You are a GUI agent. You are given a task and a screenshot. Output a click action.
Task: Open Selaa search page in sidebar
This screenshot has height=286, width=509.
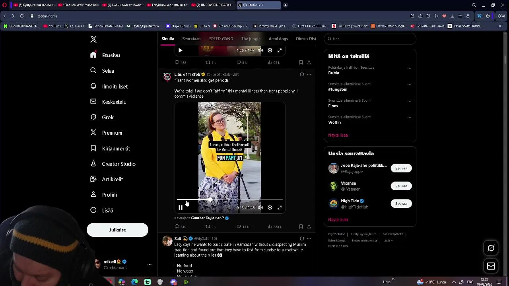coord(103,71)
